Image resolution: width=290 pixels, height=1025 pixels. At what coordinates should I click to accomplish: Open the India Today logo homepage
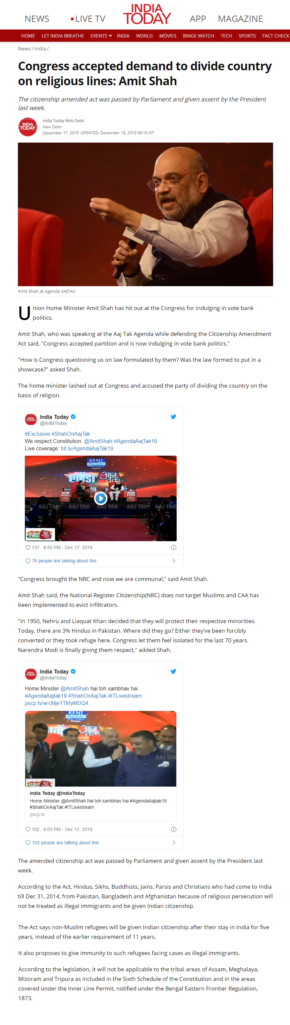point(147,14)
